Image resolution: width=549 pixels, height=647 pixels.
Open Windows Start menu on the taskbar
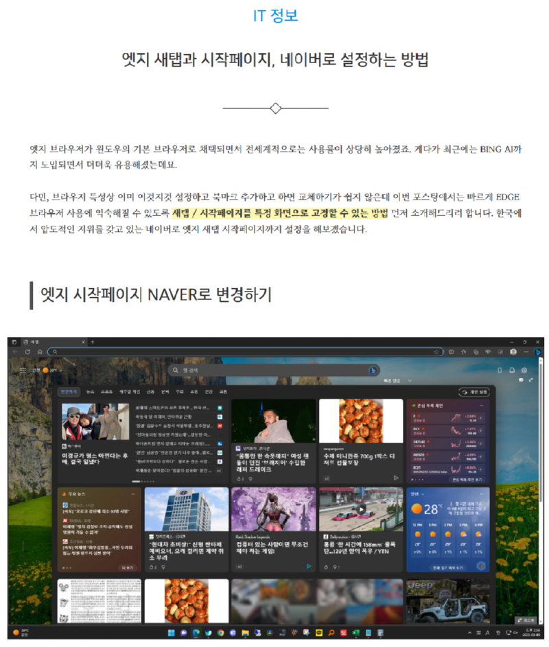point(171,633)
